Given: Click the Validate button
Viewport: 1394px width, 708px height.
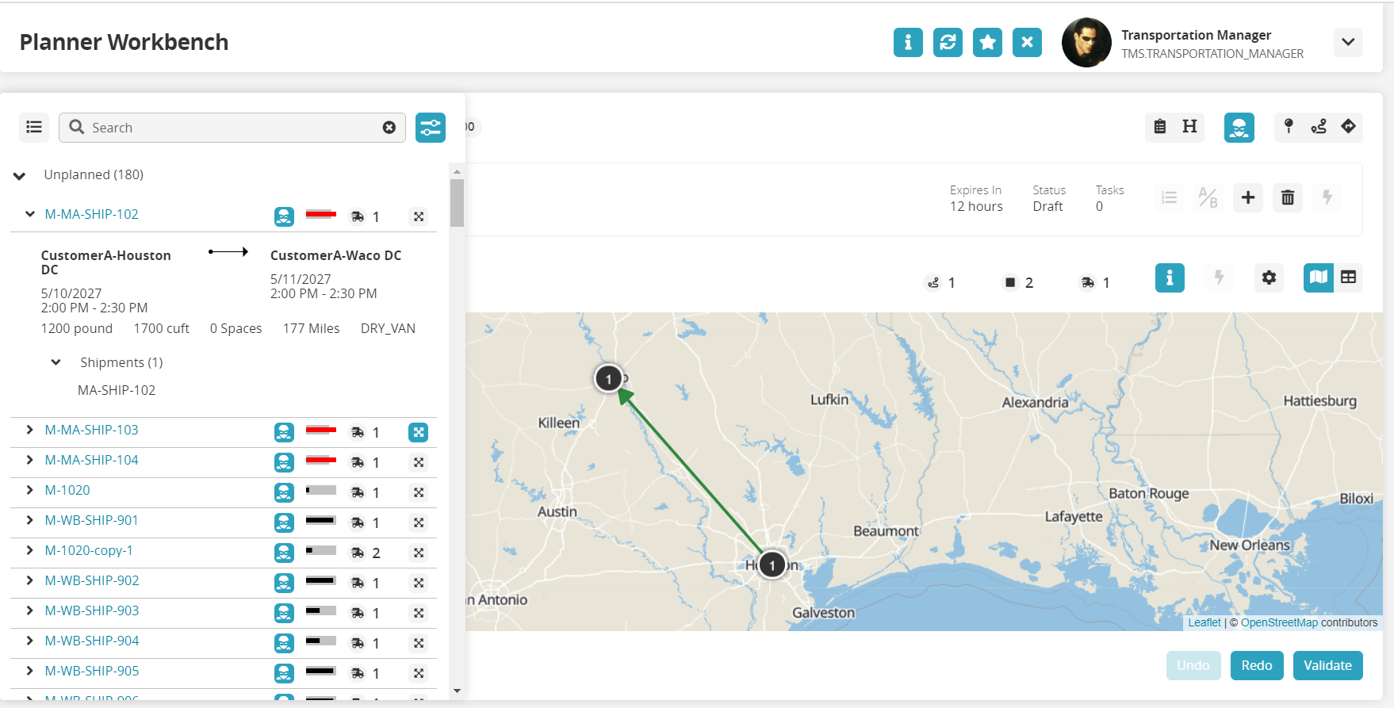Looking at the screenshot, I should pyautogui.click(x=1327, y=665).
